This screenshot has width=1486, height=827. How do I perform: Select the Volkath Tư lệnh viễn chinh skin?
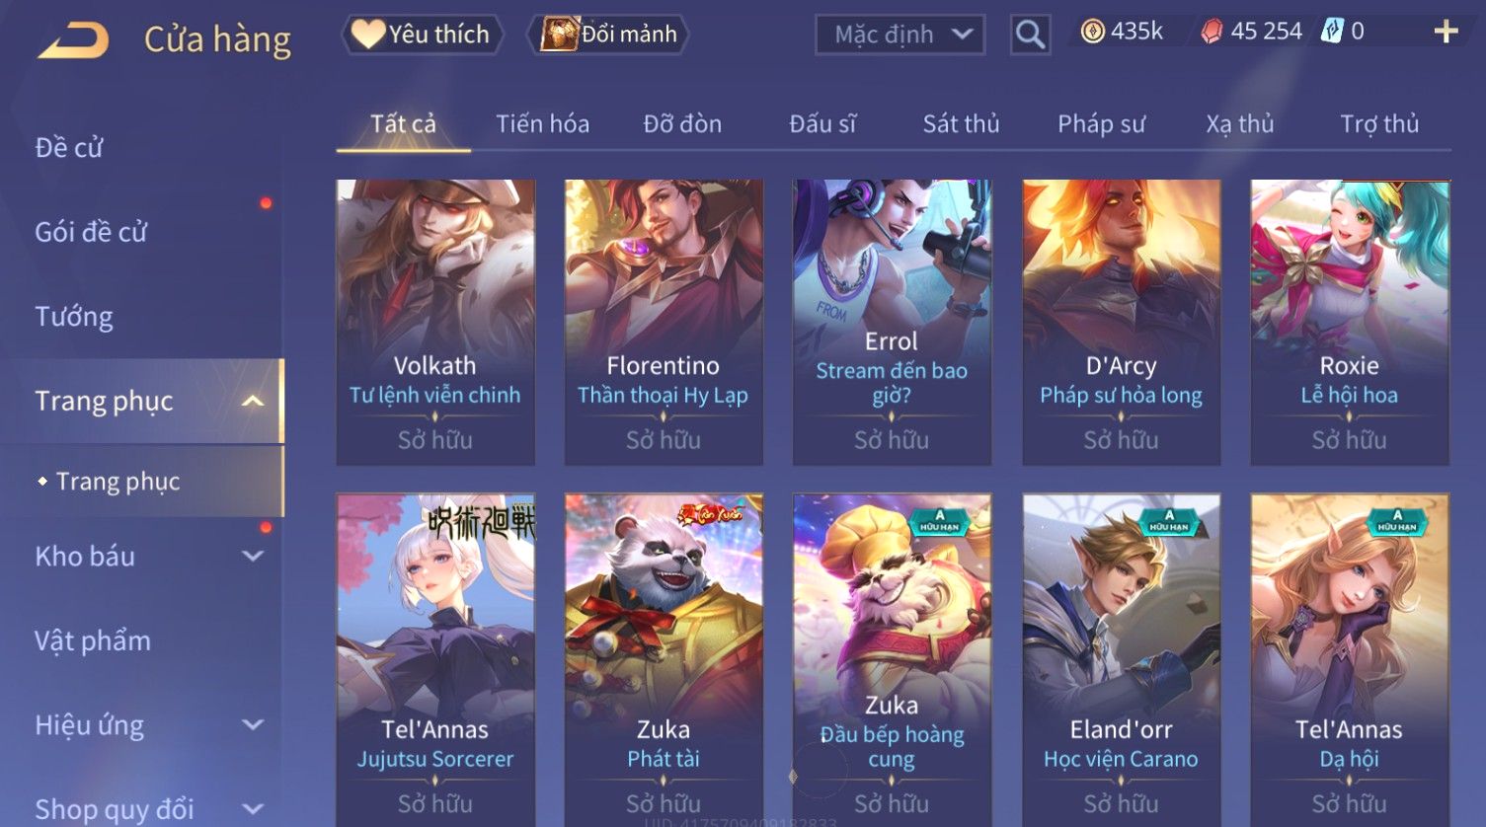pos(435,322)
